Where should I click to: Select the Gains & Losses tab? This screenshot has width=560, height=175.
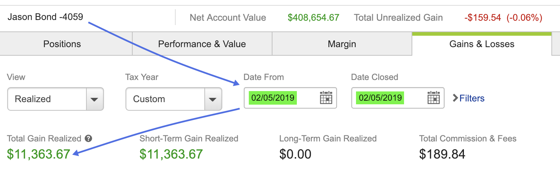coord(481,44)
